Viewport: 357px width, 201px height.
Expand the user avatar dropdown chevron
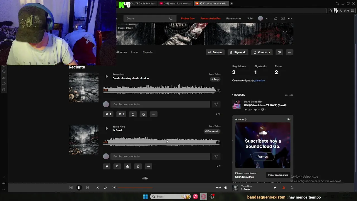pos(267,18)
